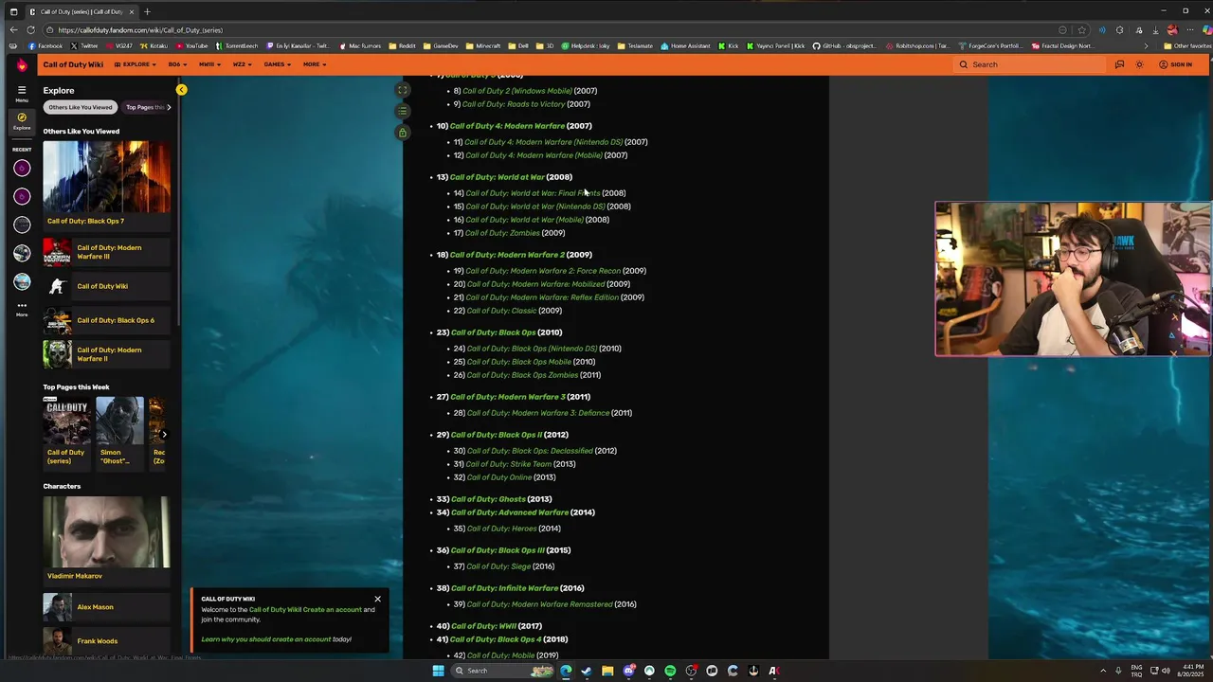Screen dimensions: 1213x682
Task: Reload the page with refresh icon
Action: 32,29
